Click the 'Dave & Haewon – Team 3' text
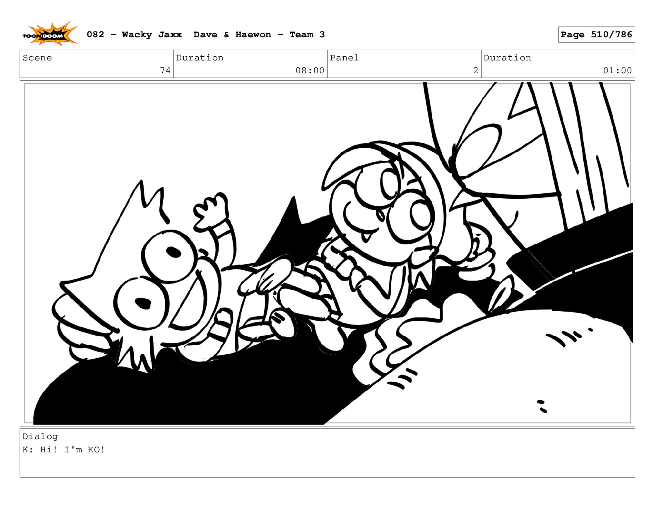 (x=259, y=34)
